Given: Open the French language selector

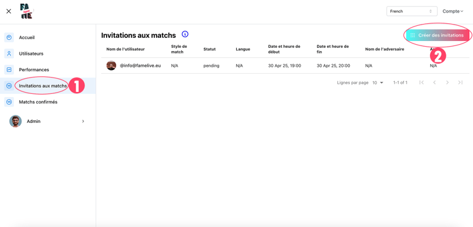Looking at the screenshot, I should coord(412,11).
